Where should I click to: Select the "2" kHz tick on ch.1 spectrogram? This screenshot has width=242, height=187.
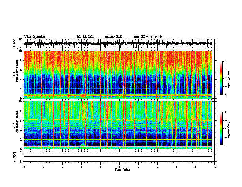[x=22, y=89]
